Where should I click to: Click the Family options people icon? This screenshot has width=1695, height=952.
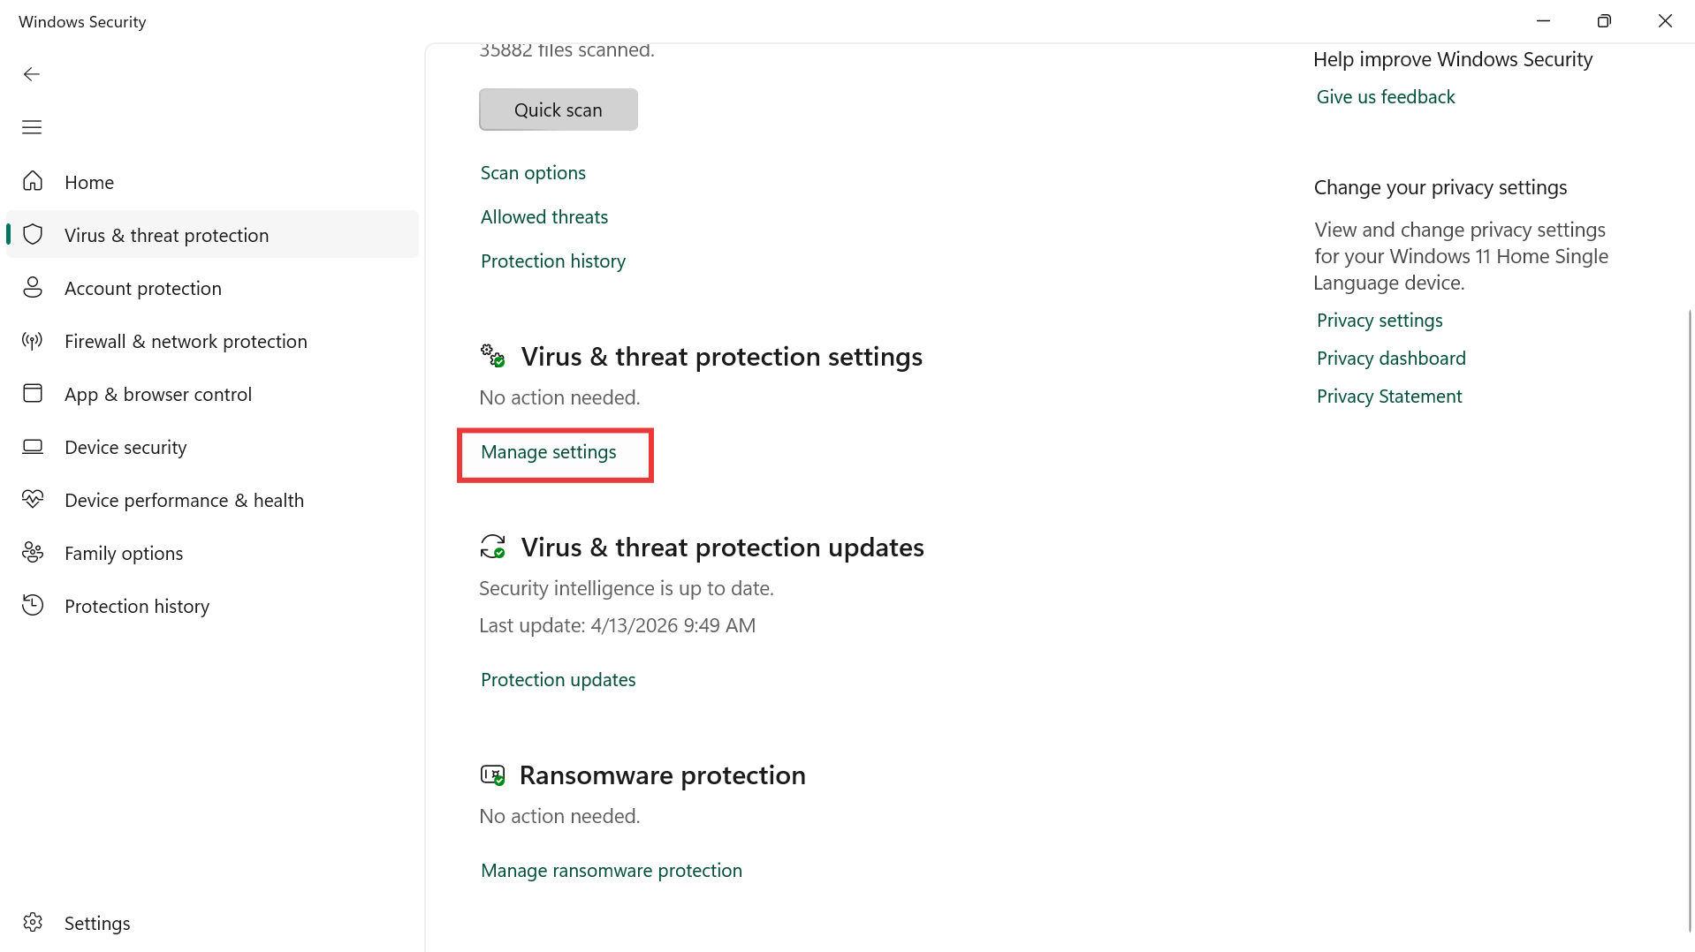point(33,553)
